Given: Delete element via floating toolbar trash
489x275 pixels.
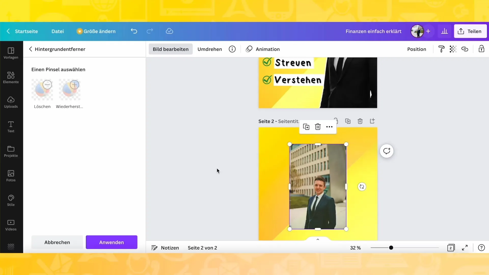Looking at the screenshot, I should click(318, 127).
